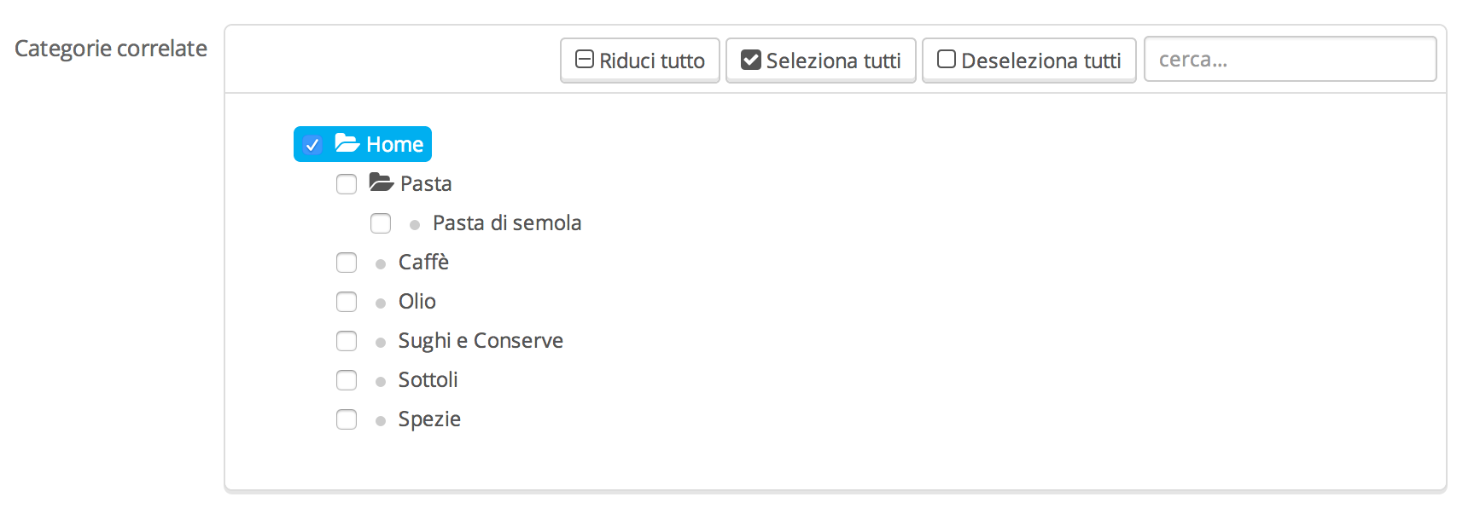This screenshot has width=1480, height=520.
Task: Click the minus icon in Riduci tutto
Action: tap(585, 60)
